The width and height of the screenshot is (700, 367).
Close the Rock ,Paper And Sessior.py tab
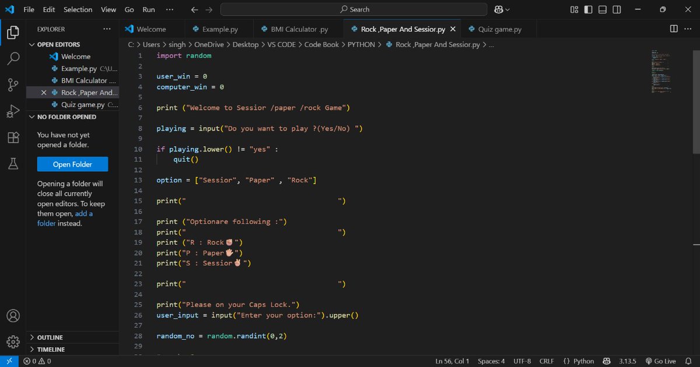click(453, 29)
